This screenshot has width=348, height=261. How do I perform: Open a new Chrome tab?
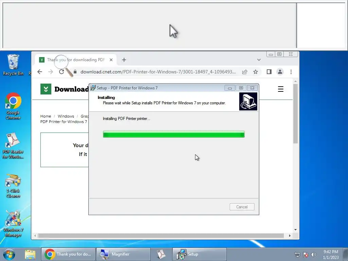pyautogui.click(x=124, y=60)
